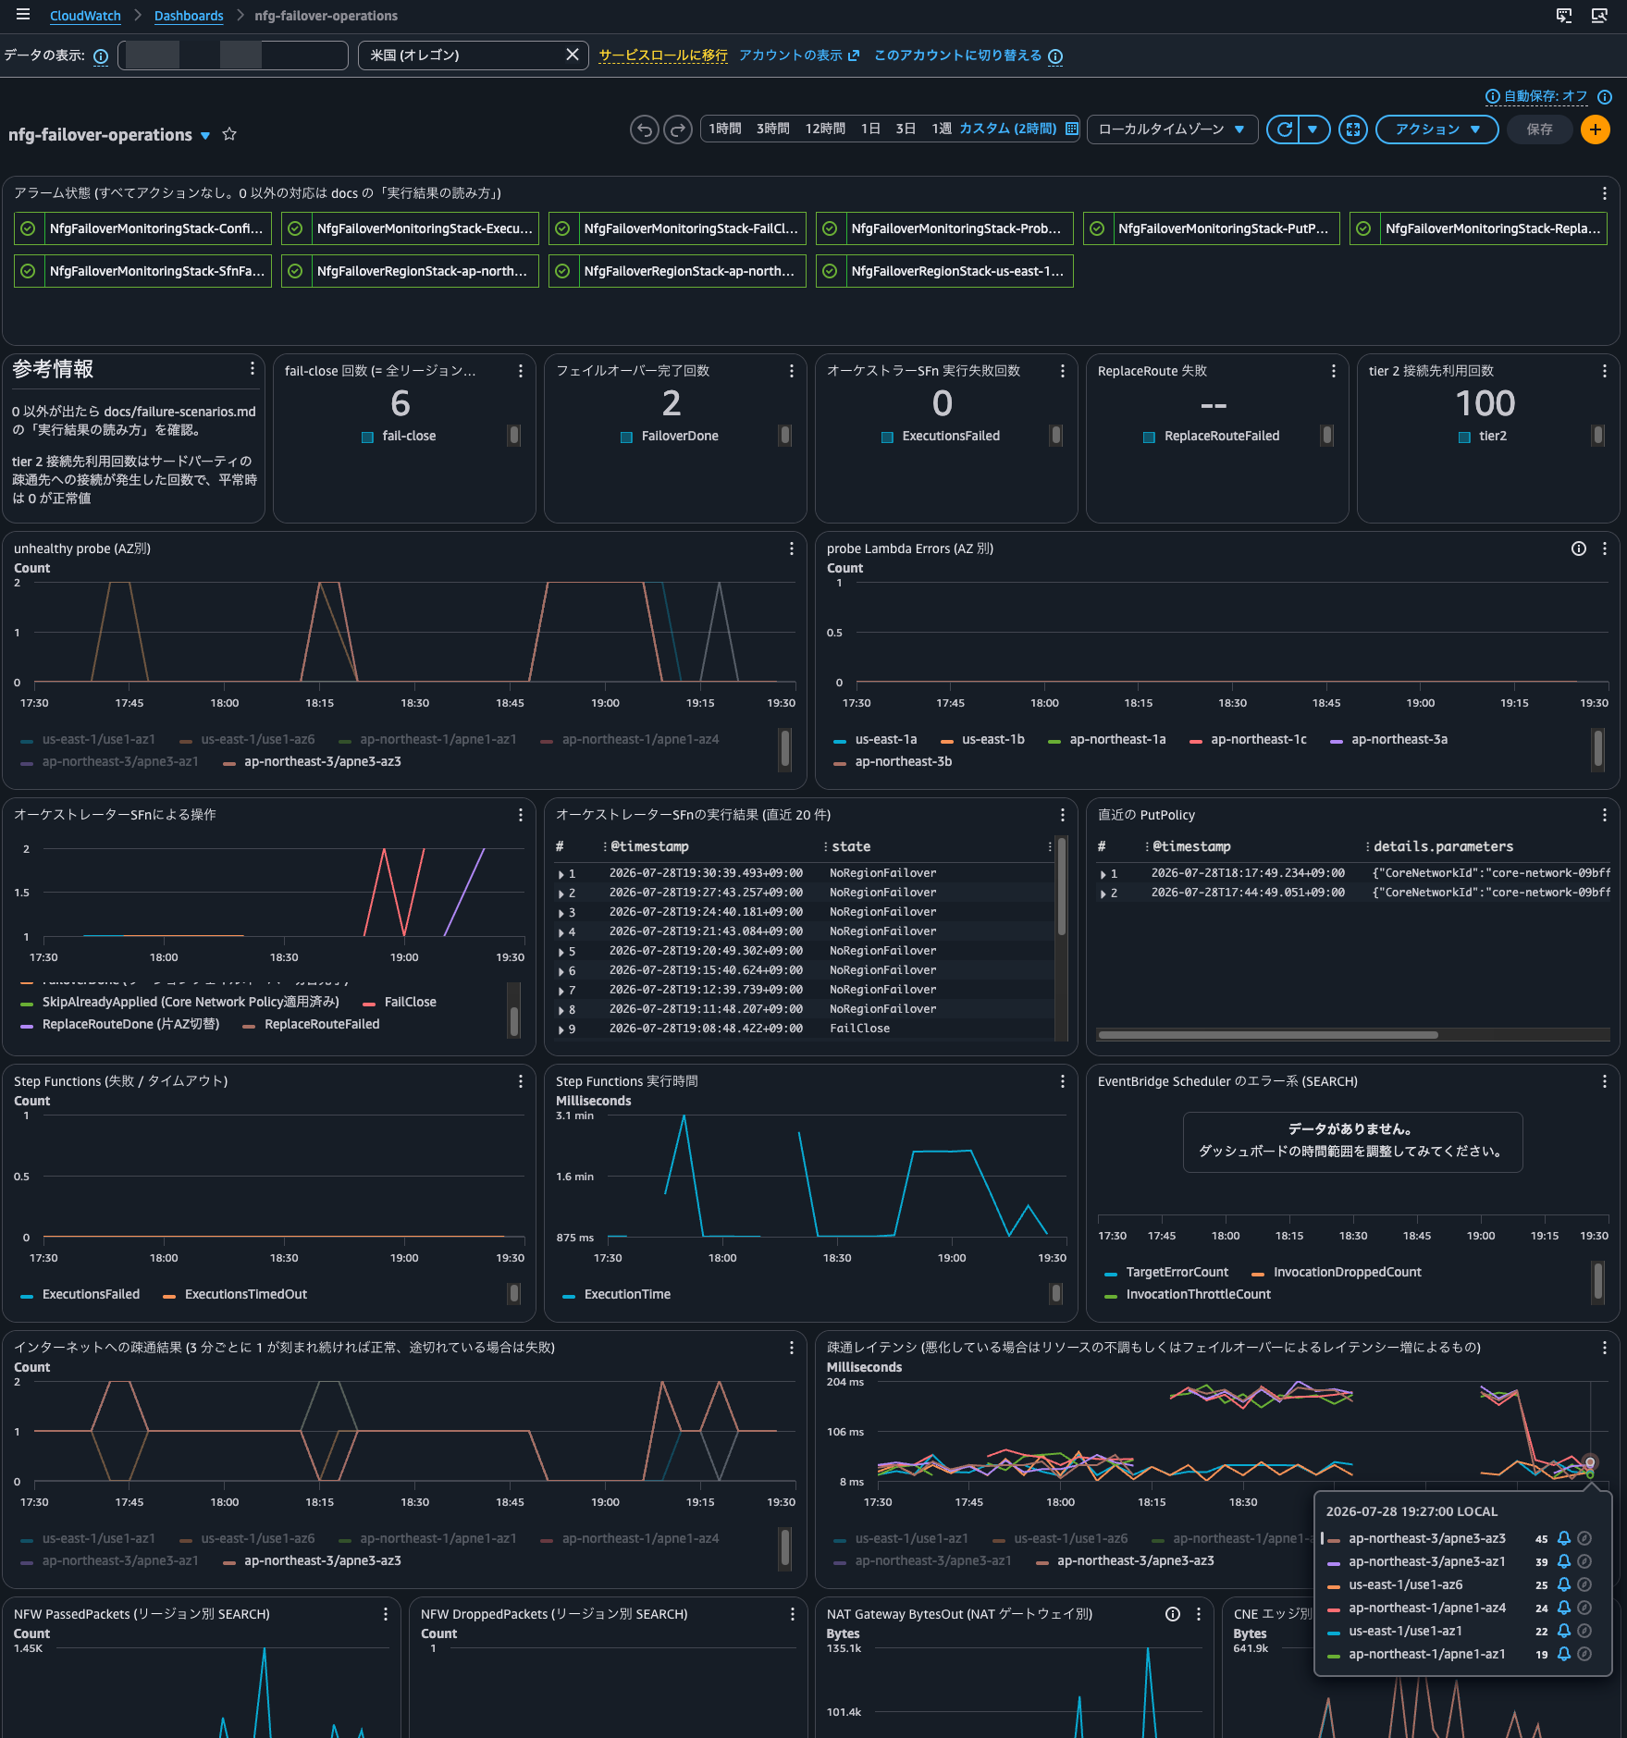Expand row 5 in SFn execution results
1627x1738 pixels.
tap(561, 951)
